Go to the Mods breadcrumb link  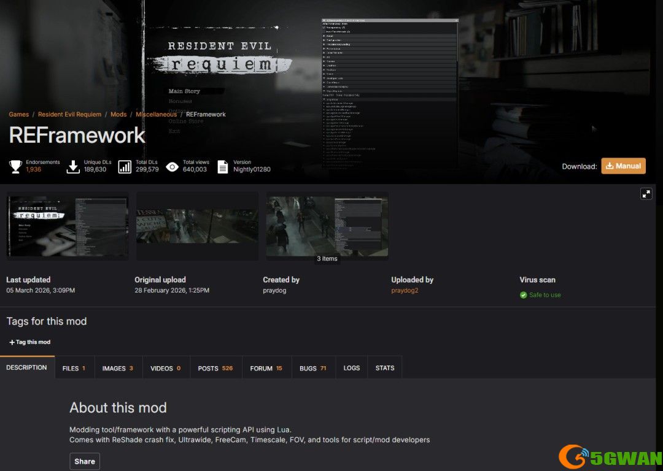(118, 115)
